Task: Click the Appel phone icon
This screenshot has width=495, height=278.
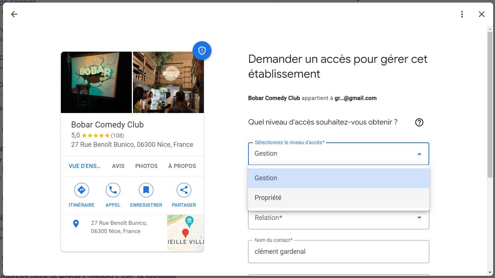Action: [x=113, y=190]
